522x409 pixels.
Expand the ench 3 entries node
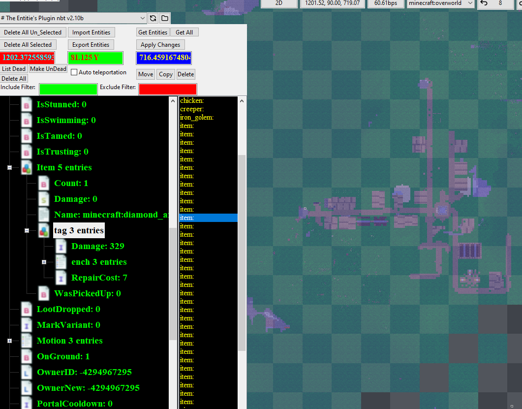[x=44, y=262]
